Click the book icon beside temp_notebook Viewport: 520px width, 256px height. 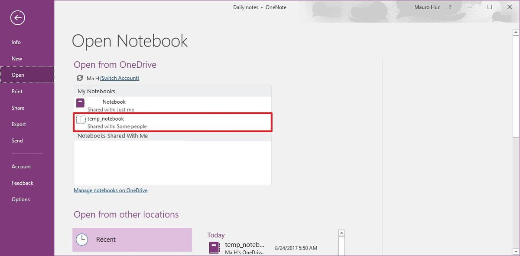81,120
